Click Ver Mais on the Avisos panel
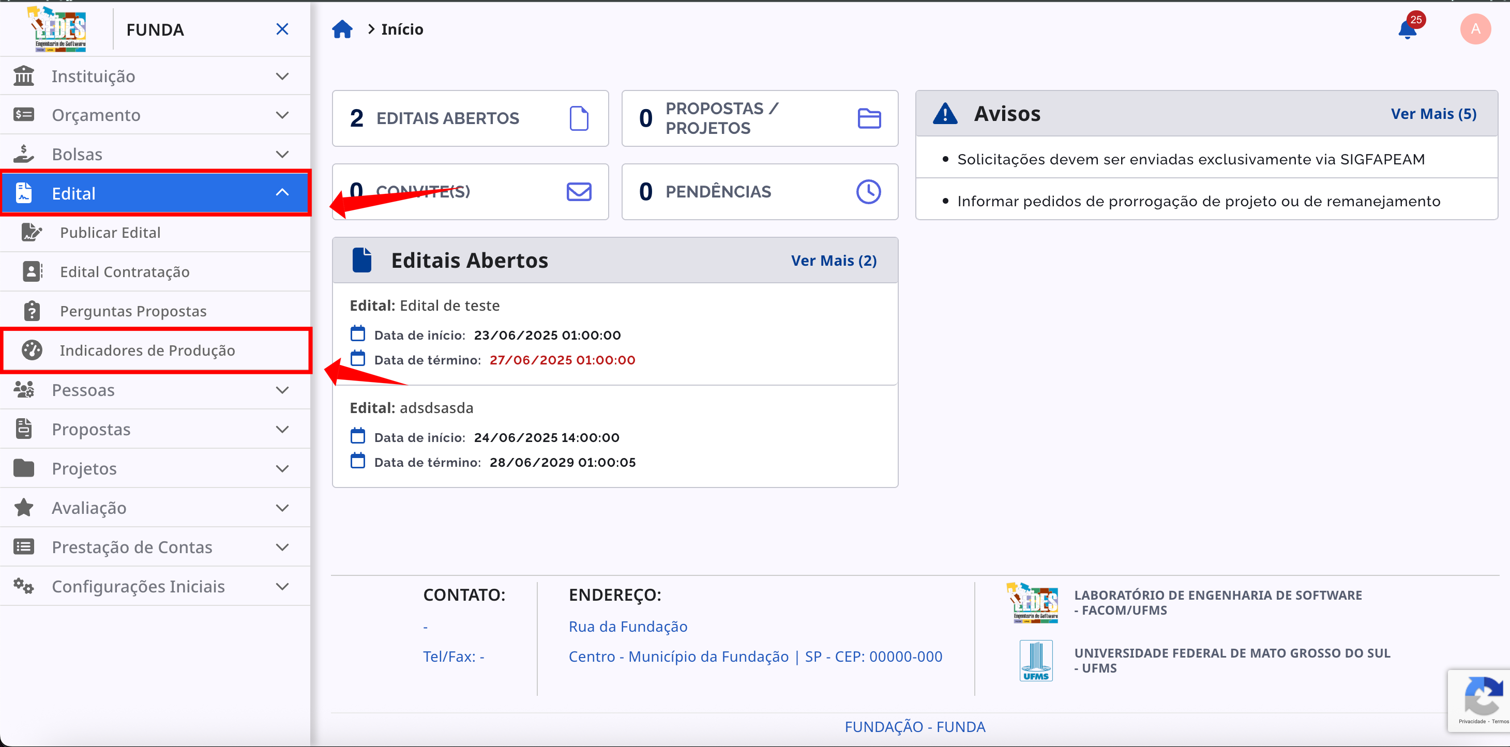Viewport: 1510px width, 747px height. (x=1434, y=113)
